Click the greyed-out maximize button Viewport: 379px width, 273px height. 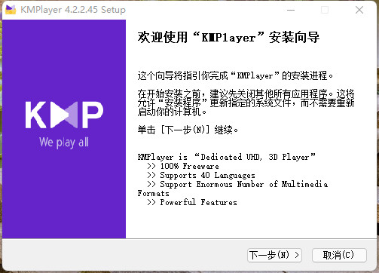click(x=325, y=10)
